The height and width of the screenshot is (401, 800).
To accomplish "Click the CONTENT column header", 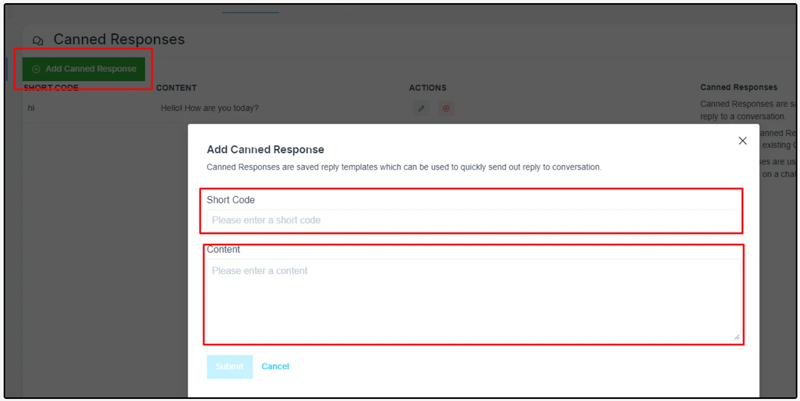I will pos(176,88).
